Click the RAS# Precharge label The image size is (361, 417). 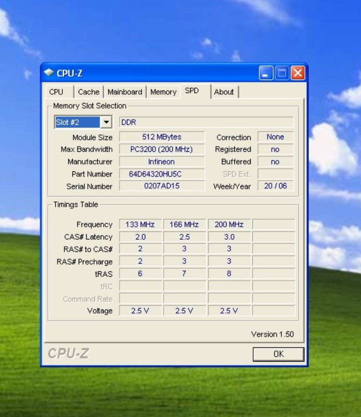[85, 262]
